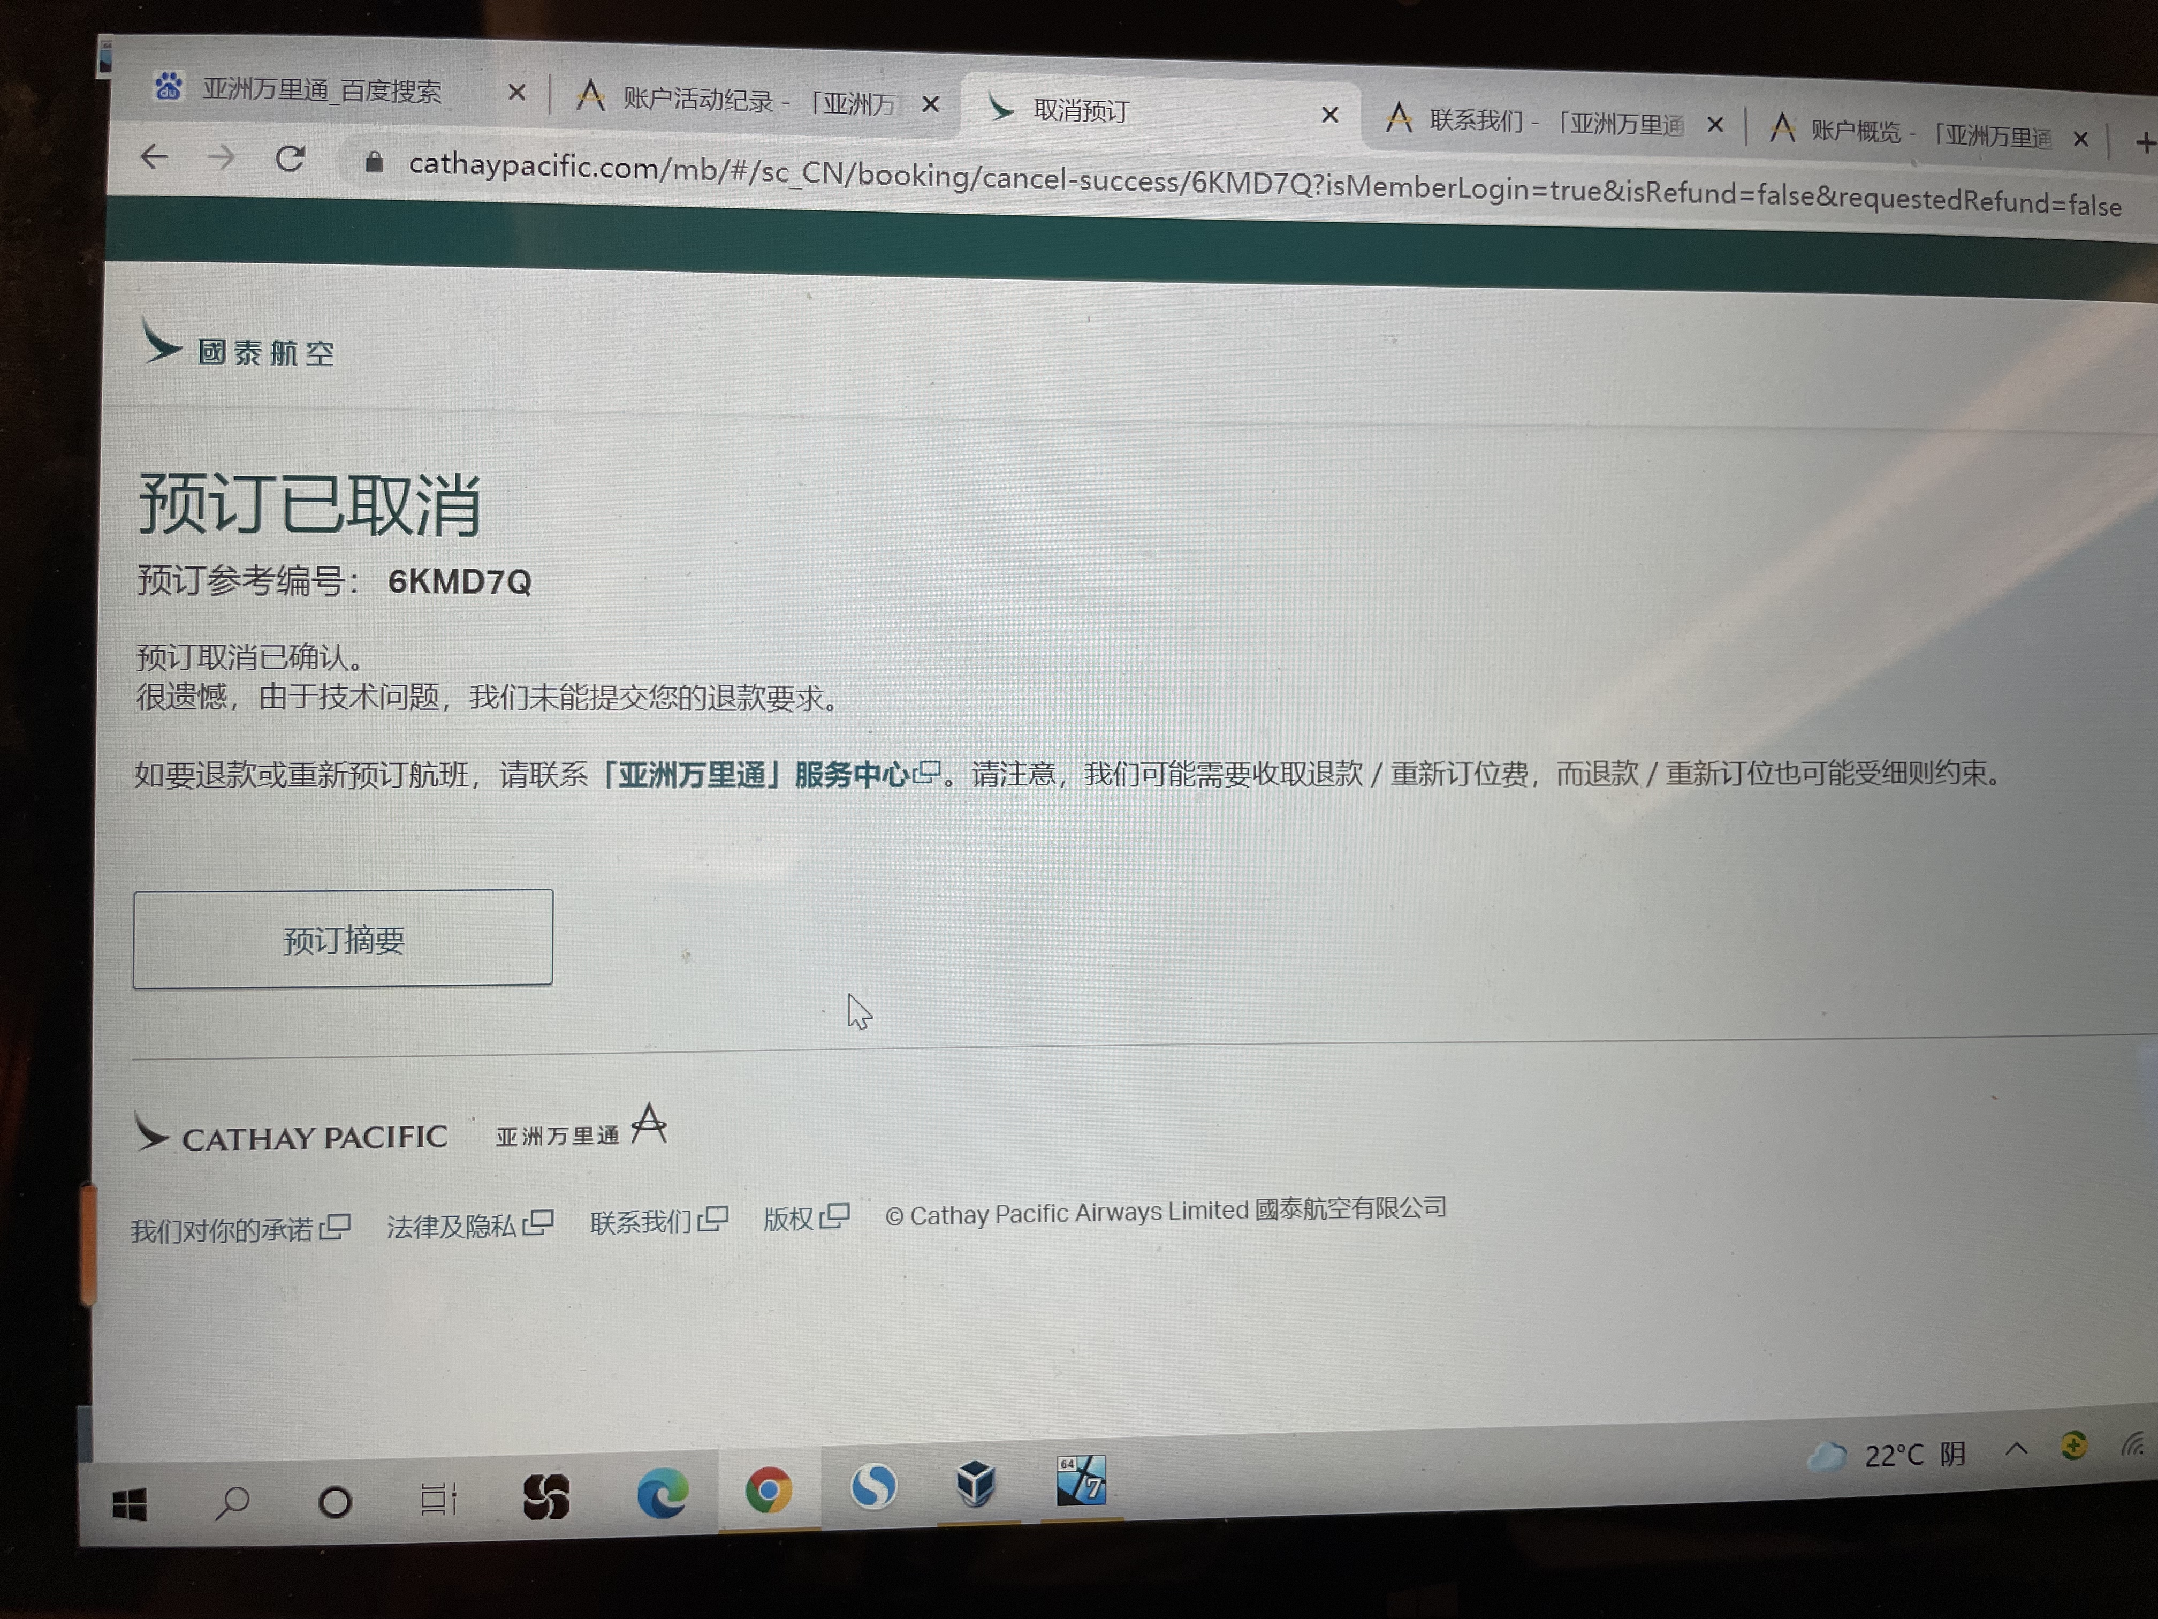Click the Chrome taskbar icon
The image size is (2158, 1619).
[x=769, y=1490]
